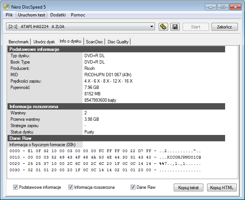245x200 pixels.
Task: Click the Dane Raw section header
Action: tap(116, 138)
